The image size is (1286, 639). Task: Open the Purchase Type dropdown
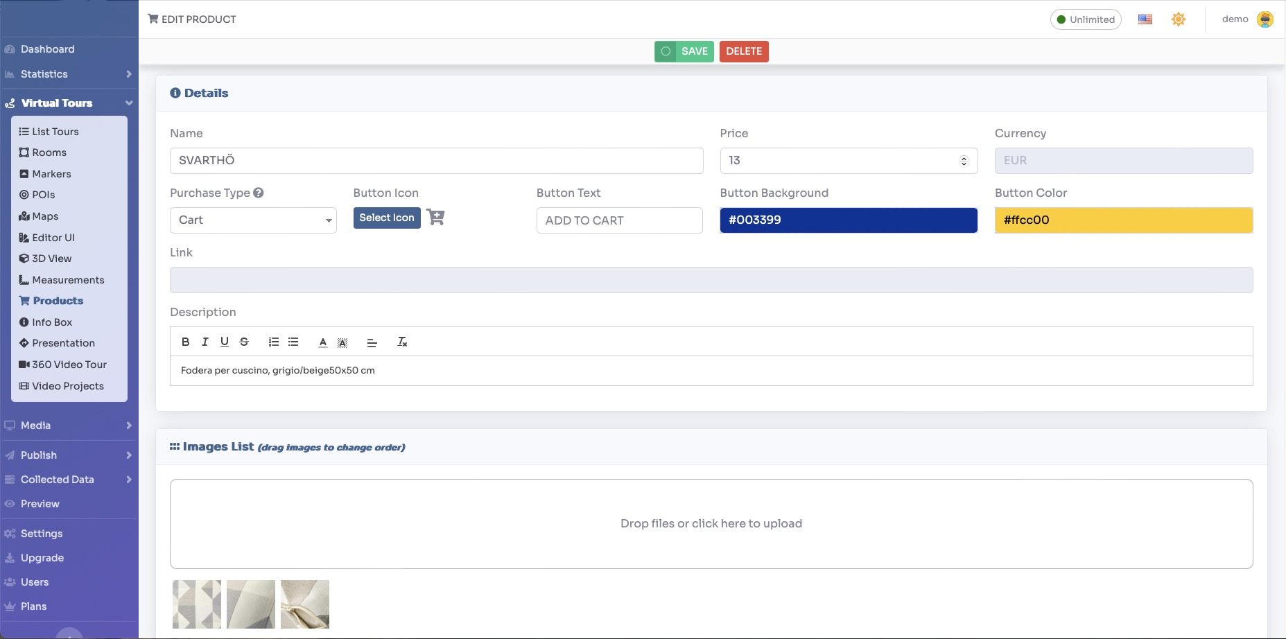pyautogui.click(x=253, y=220)
